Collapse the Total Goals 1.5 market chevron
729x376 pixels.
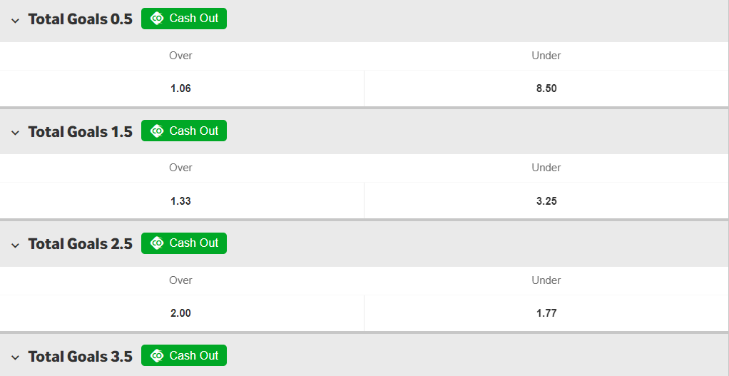tap(16, 133)
